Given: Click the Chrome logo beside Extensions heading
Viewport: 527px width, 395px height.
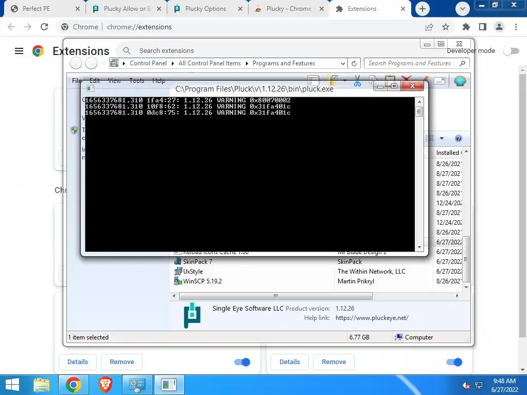Looking at the screenshot, I should pyautogui.click(x=38, y=51).
